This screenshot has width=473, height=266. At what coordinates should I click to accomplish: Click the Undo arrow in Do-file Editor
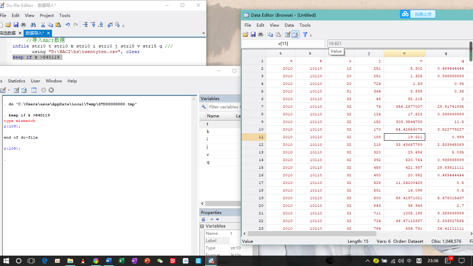point(68,25)
